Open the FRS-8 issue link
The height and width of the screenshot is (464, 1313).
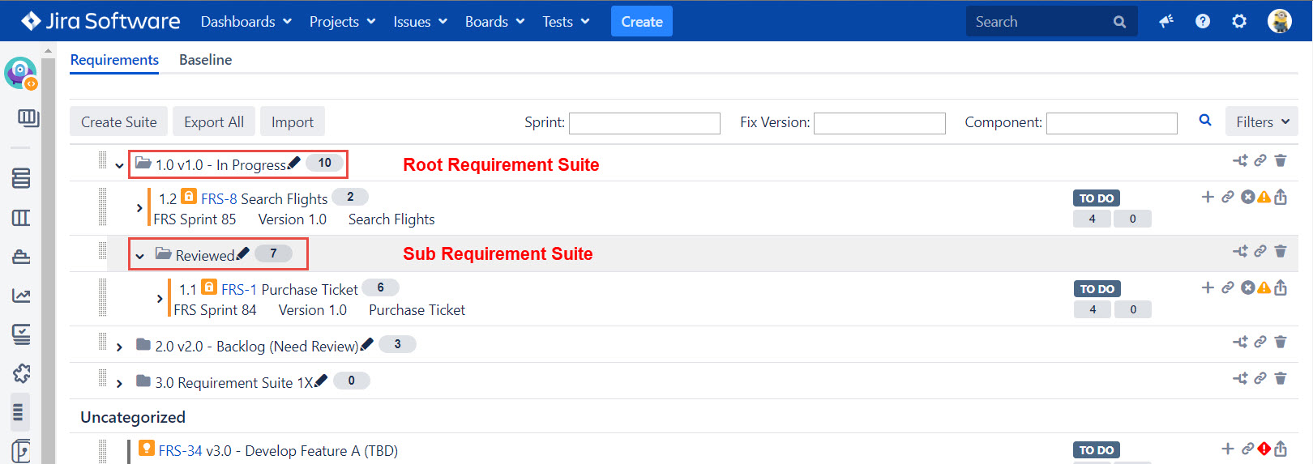click(219, 198)
